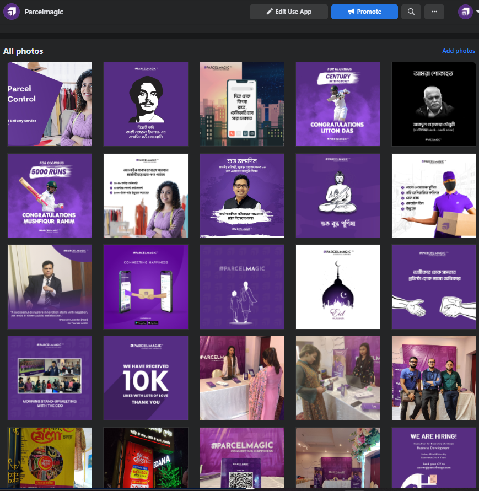
Task: Expand the account dropdown arrow beside the avatar
Action: pos(477,12)
